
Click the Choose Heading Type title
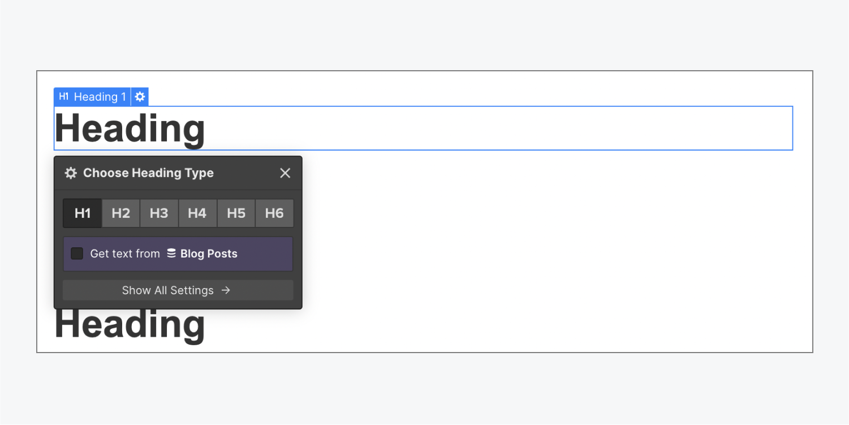pyautogui.click(x=148, y=173)
